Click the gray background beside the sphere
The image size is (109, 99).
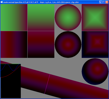pyautogui.click(x=69, y=65)
